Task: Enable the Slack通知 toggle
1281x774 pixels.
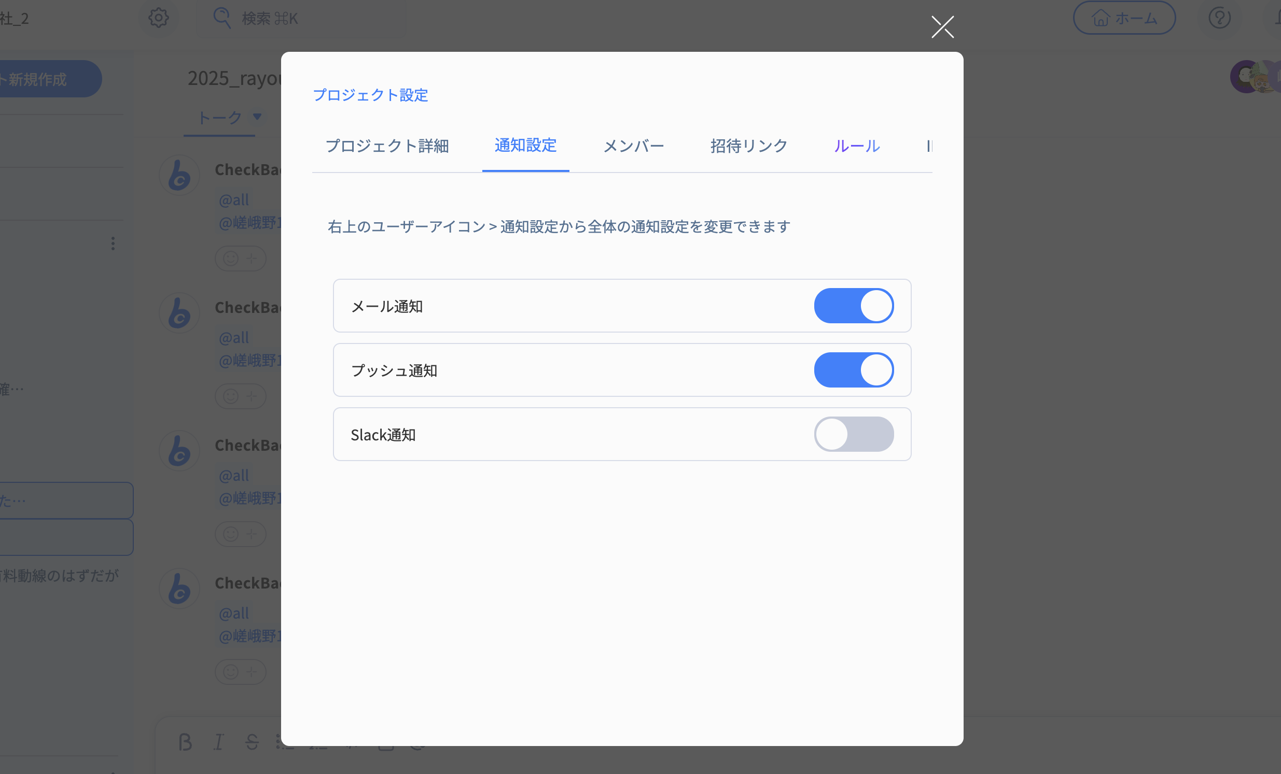Action: [x=853, y=434]
